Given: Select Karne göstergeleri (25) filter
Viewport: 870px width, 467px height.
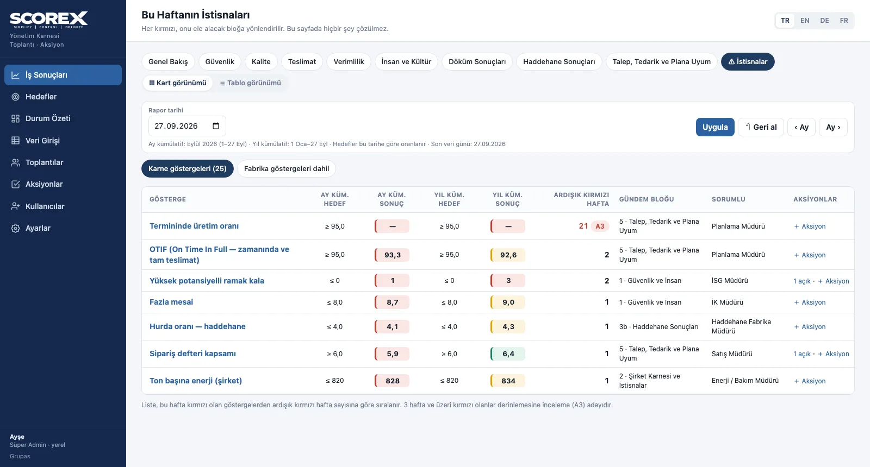Looking at the screenshot, I should (188, 169).
